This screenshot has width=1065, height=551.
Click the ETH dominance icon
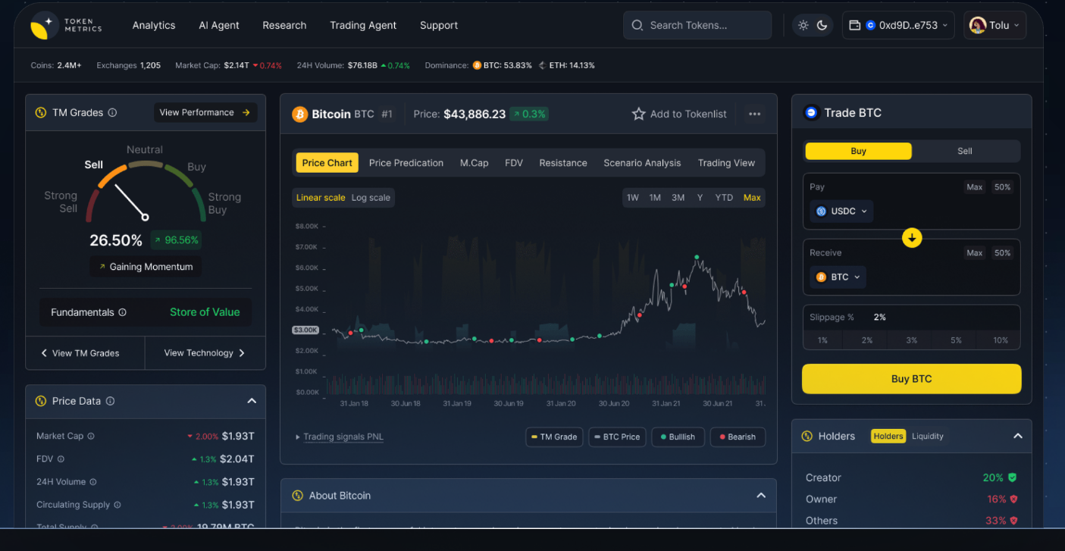(542, 66)
